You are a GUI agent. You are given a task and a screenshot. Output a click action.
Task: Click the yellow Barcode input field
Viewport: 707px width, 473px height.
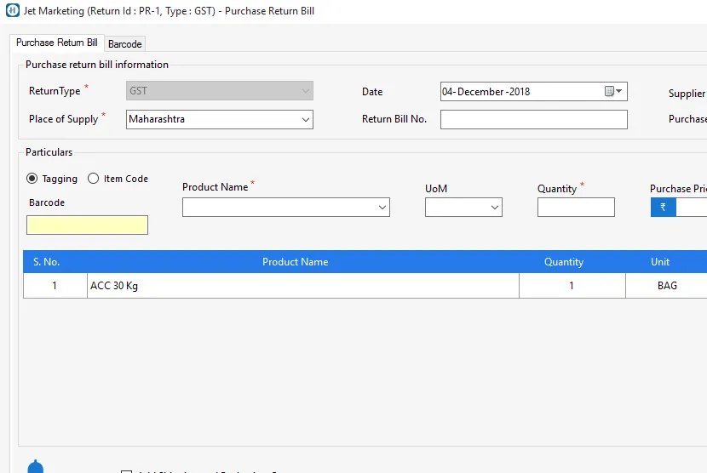click(x=87, y=225)
